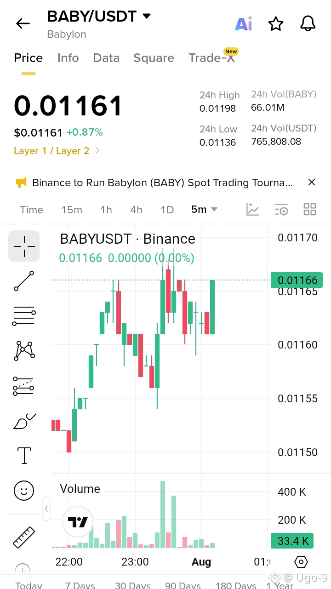Image resolution: width=331 pixels, height=589 pixels.
Task: Click the BABYUSDT · Binance chart title
Action: click(x=128, y=239)
